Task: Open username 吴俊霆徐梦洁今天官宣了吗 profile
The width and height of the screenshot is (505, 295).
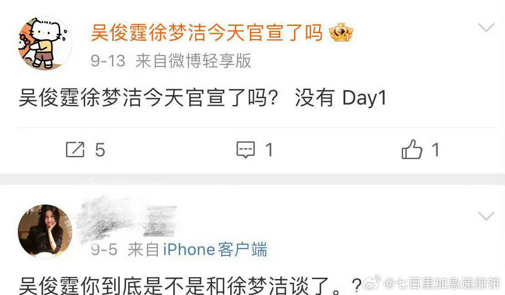Action: coord(207,32)
